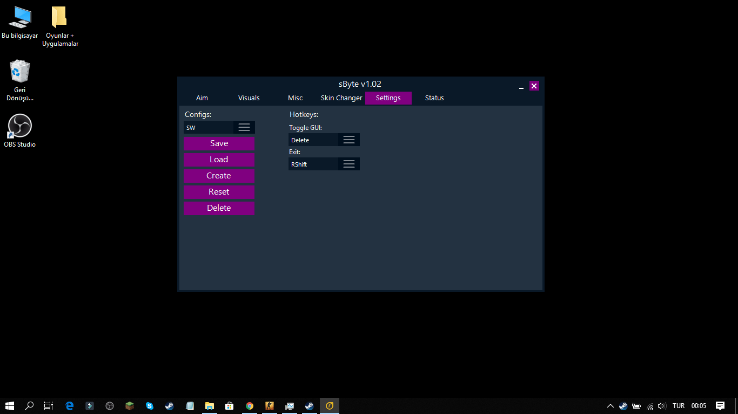
Task: Click the Configs: label
Action: click(x=198, y=114)
